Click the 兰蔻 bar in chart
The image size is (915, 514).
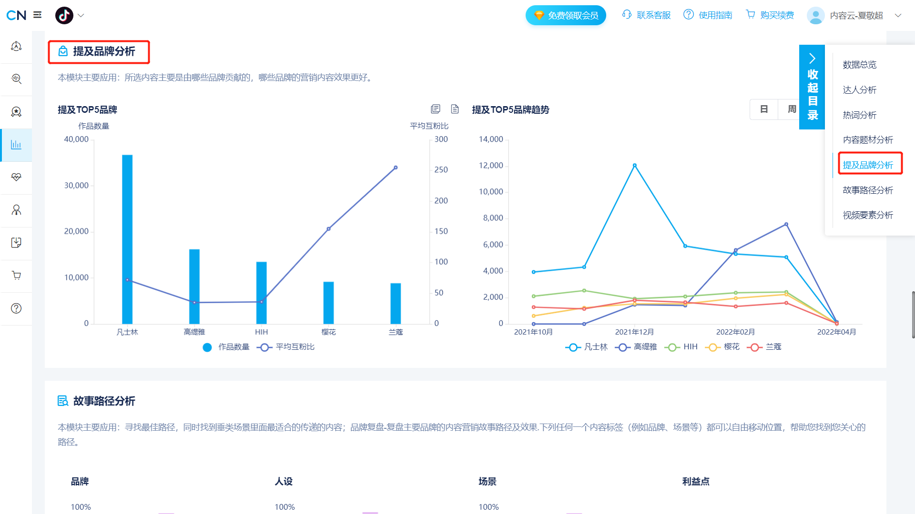click(396, 304)
